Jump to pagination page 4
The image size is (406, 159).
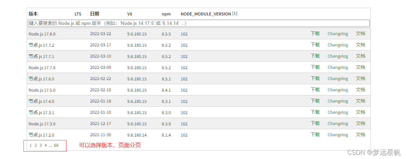coord(46,145)
